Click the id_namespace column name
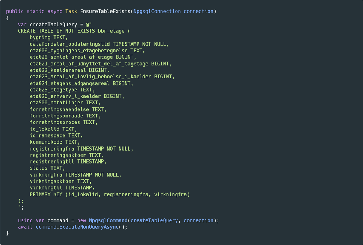The height and width of the screenshot is (245, 363). 47,136
